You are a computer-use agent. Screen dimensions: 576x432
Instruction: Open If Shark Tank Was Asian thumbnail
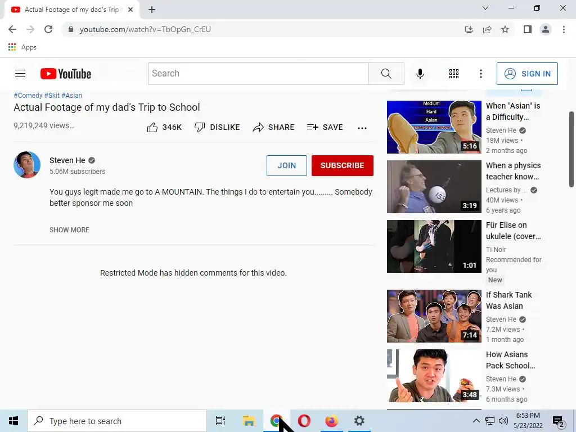pos(434,316)
